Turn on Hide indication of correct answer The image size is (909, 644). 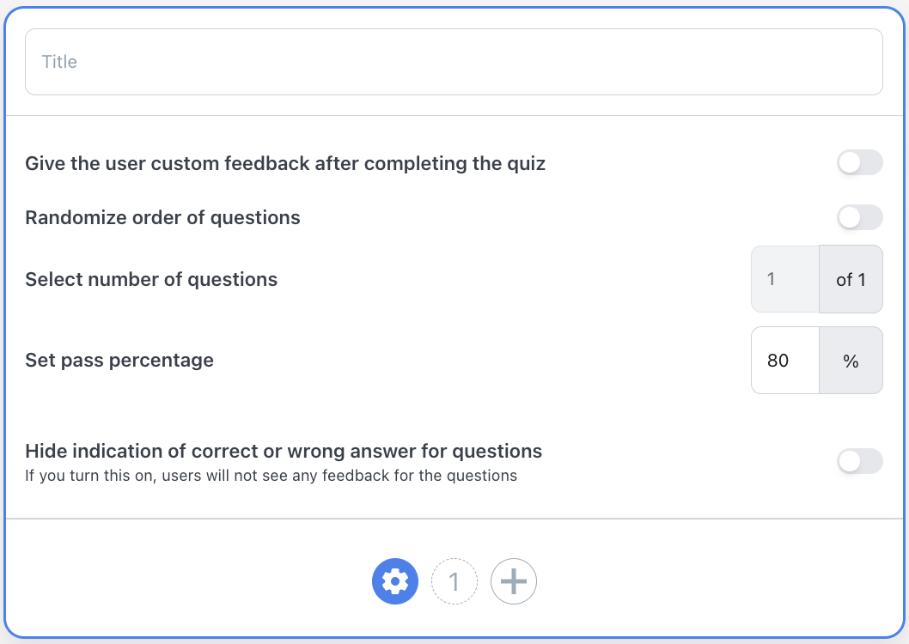[x=859, y=461]
